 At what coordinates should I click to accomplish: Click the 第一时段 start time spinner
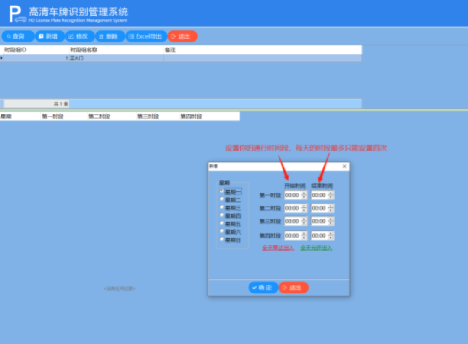(x=304, y=195)
